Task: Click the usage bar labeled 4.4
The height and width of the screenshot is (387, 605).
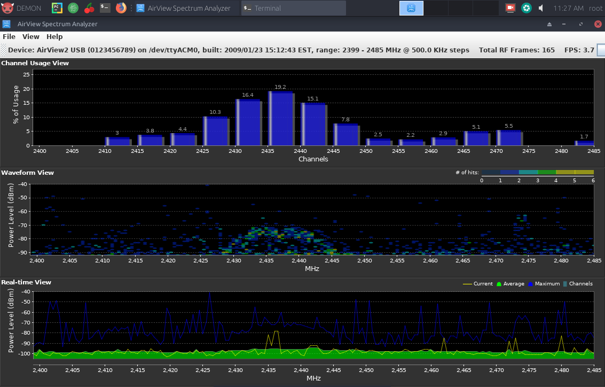Action: click(183, 139)
